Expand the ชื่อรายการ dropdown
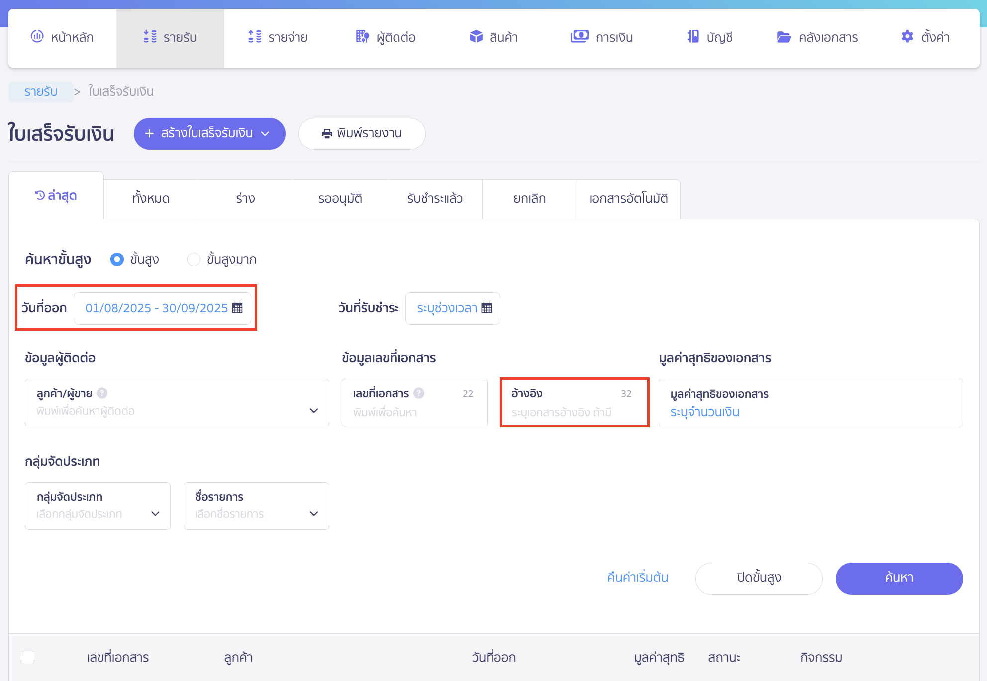 313,514
